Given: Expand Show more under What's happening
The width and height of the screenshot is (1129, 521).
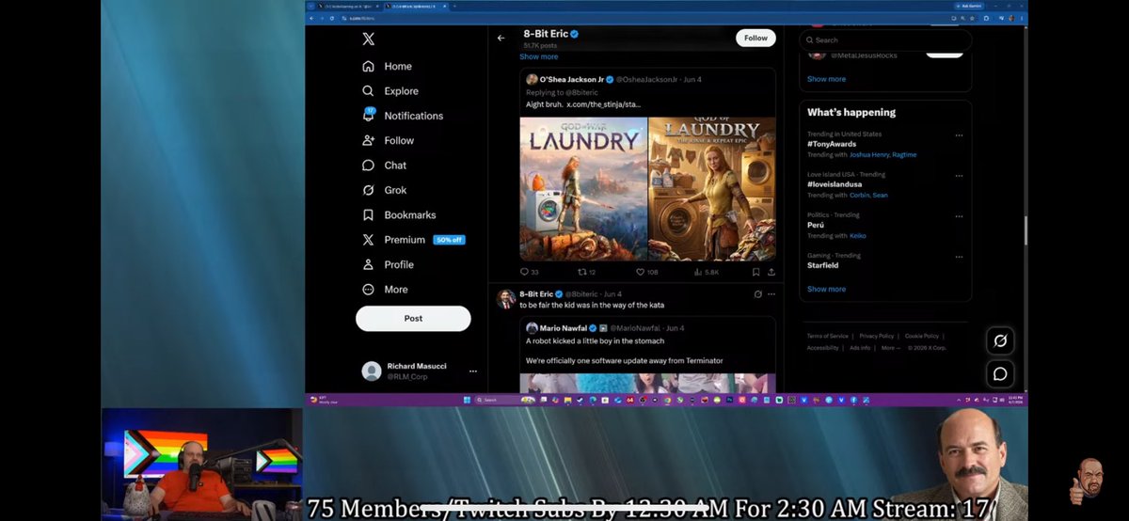Looking at the screenshot, I should 826,289.
